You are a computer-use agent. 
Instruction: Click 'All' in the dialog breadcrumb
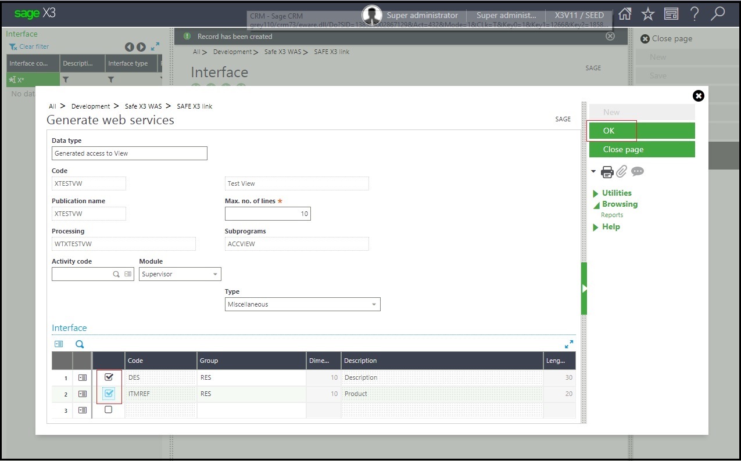52,106
